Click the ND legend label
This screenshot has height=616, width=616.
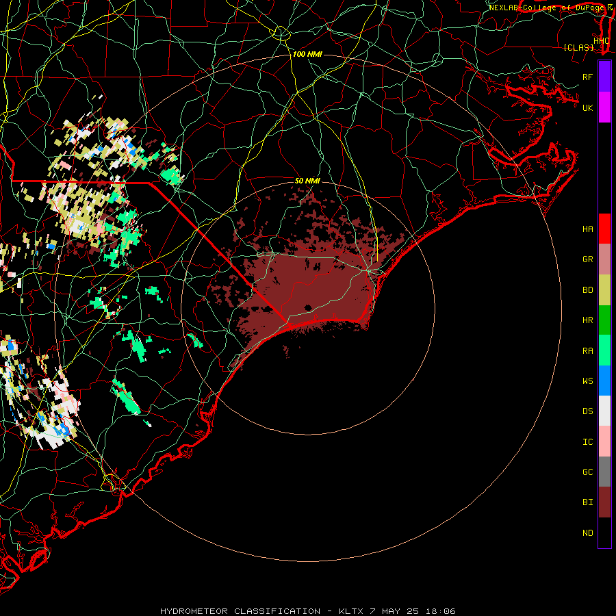click(587, 533)
